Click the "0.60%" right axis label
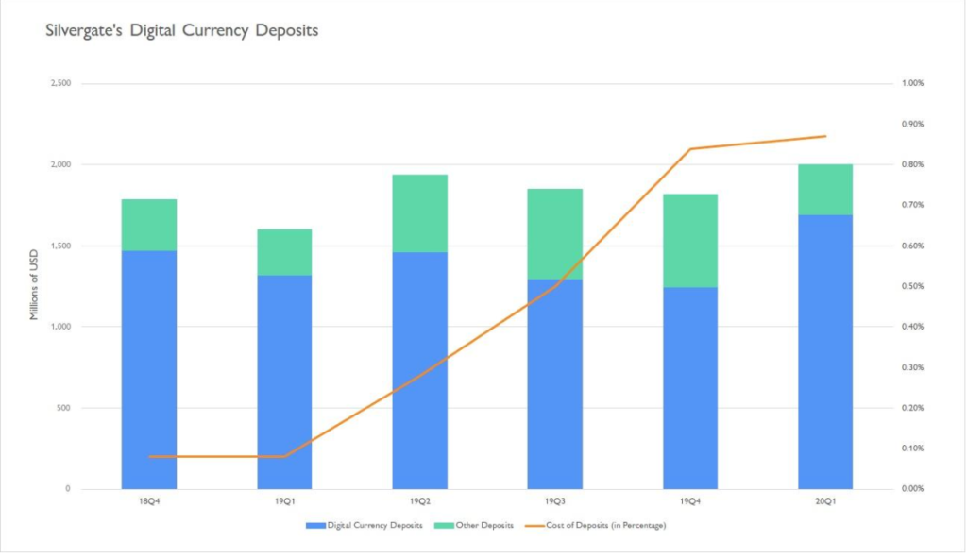This screenshot has height=559, width=967. tap(913, 246)
